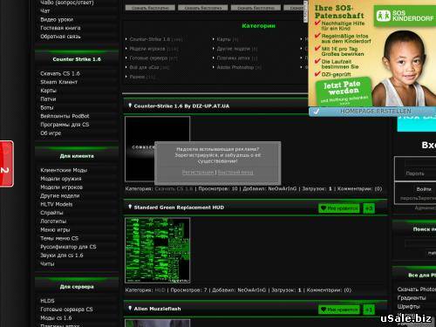The width and height of the screenshot is (436, 327).
Task: Click the green like button on Standard Green Replacement HUD
Action: click(339, 208)
